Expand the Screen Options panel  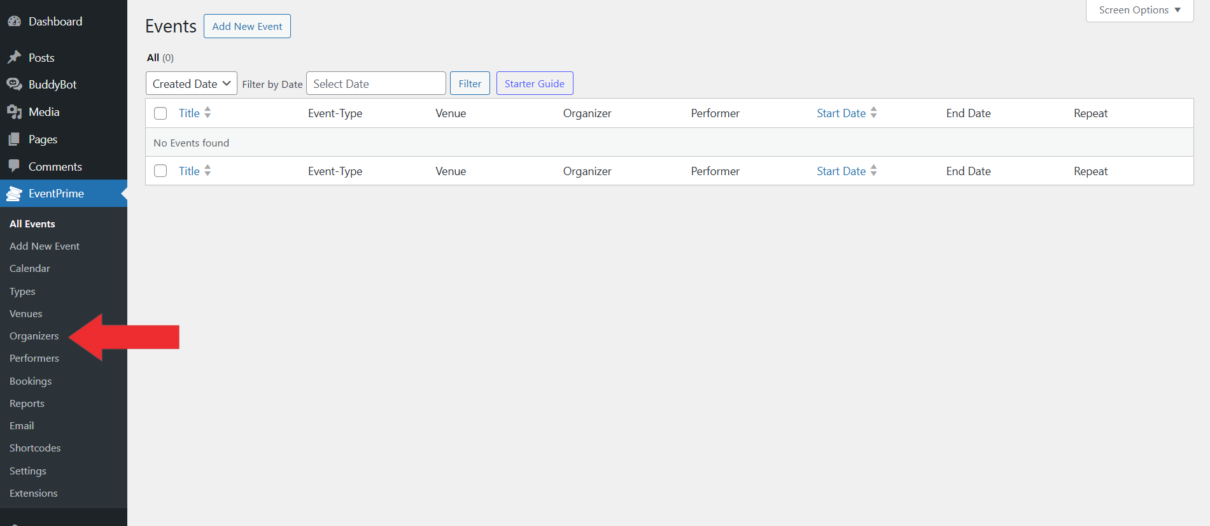point(1139,10)
